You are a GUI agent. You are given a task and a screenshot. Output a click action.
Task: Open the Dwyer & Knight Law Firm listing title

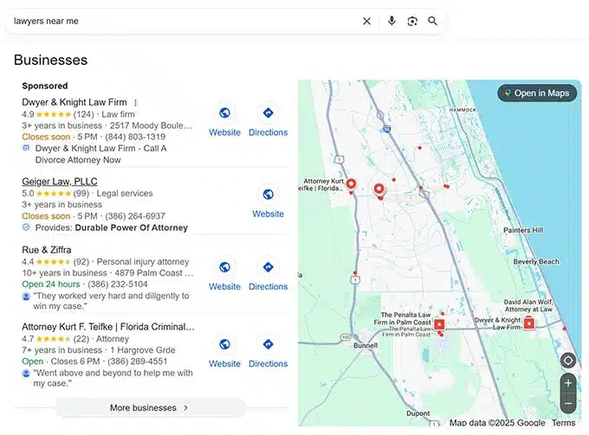pyautogui.click(x=74, y=102)
